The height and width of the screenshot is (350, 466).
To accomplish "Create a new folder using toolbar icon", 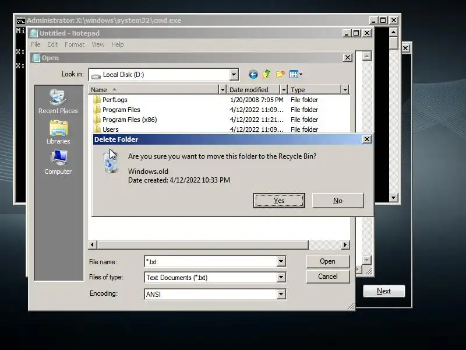I will click(280, 74).
